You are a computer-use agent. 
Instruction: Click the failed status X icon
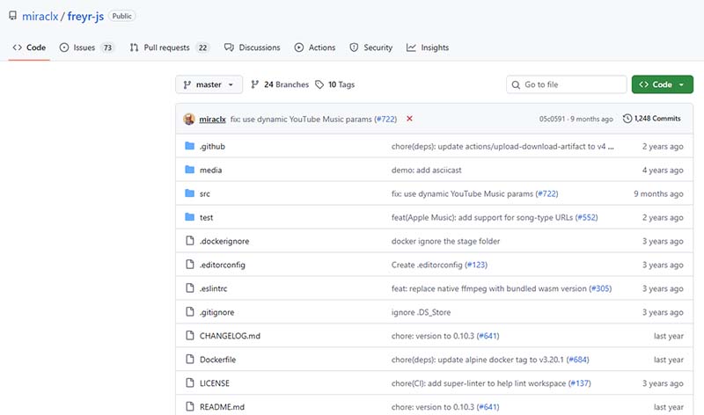409,119
